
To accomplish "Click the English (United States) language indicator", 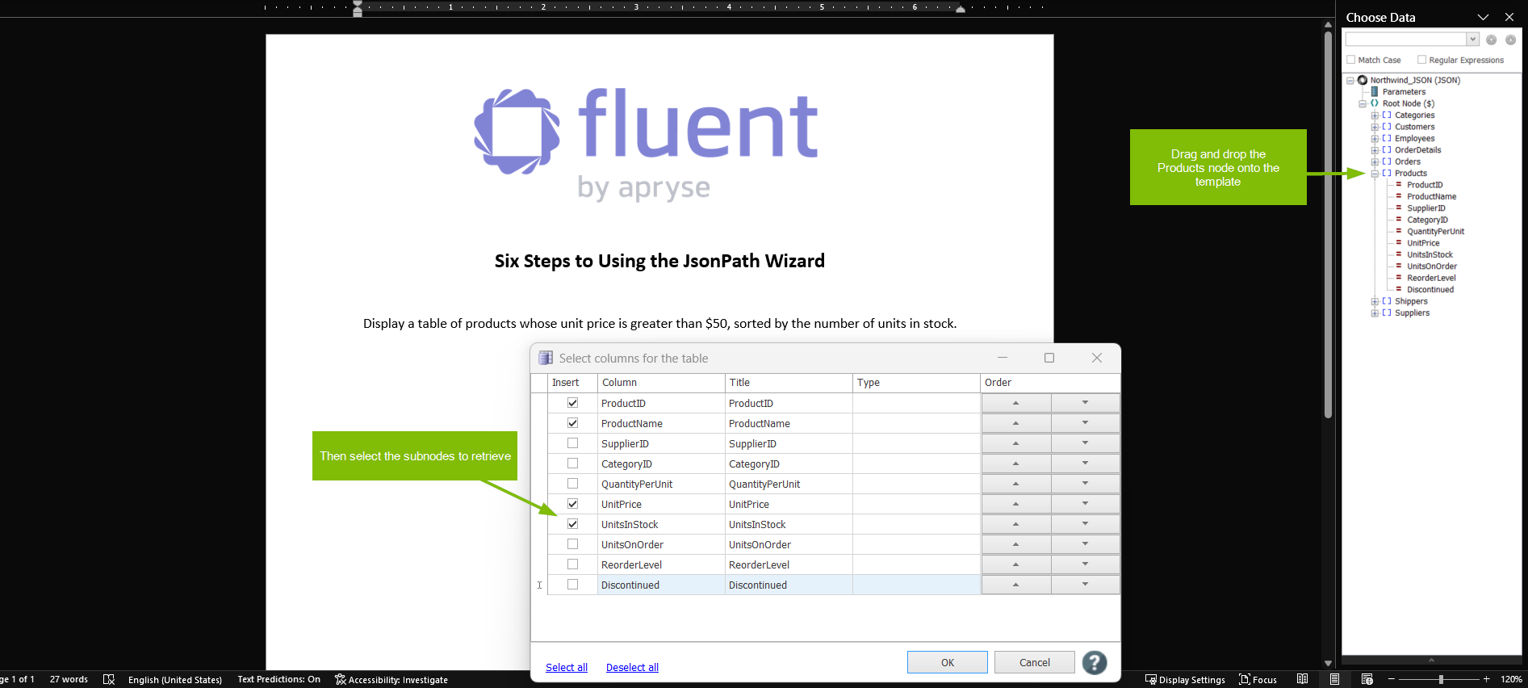I will tap(174, 679).
